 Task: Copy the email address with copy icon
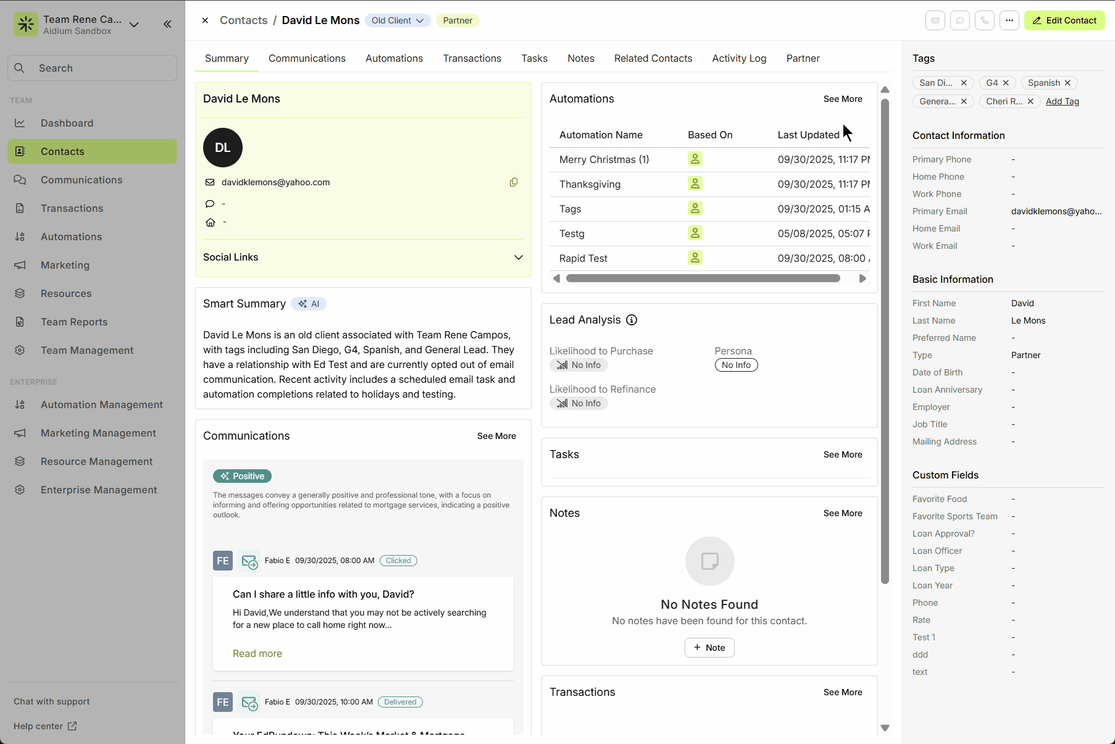pyautogui.click(x=514, y=182)
